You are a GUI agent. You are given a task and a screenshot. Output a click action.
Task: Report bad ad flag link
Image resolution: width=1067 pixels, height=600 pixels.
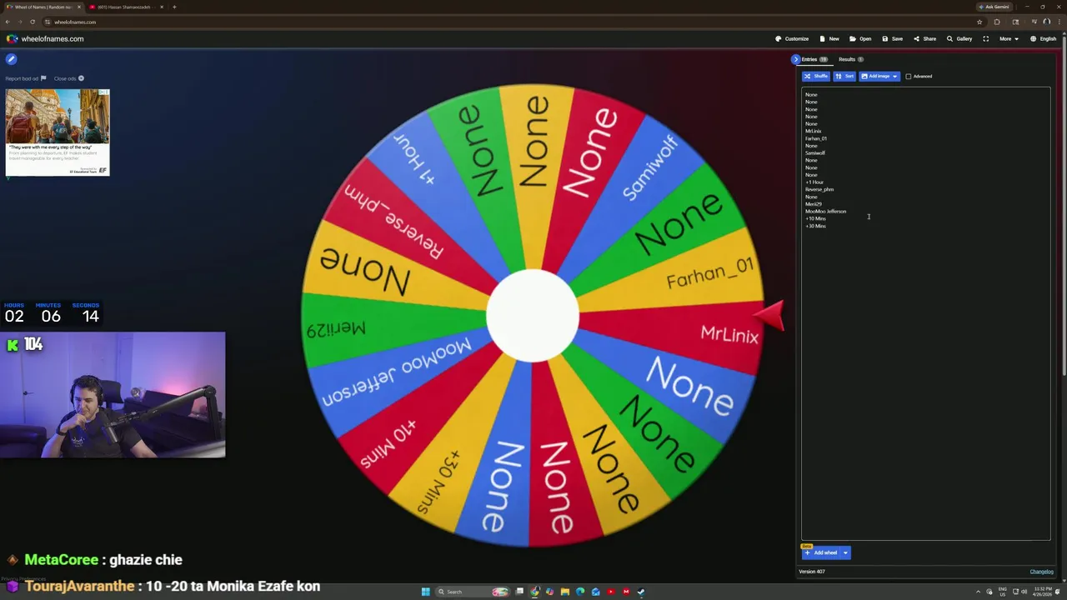point(26,78)
